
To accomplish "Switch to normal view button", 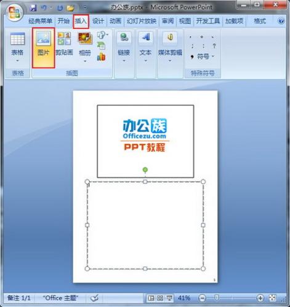I will click(x=151, y=298).
